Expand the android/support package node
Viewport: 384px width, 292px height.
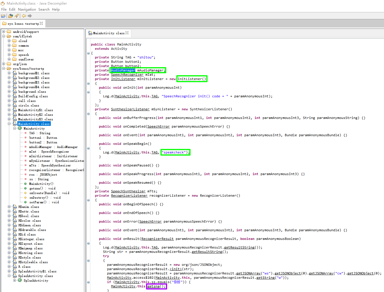(x=4, y=32)
